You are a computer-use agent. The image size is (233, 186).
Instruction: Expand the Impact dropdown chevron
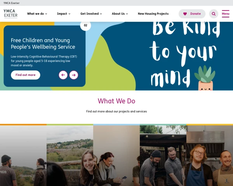click(x=70, y=14)
